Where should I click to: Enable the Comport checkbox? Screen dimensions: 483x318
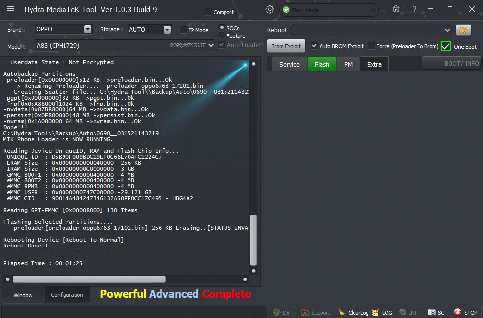pyautogui.click(x=208, y=12)
